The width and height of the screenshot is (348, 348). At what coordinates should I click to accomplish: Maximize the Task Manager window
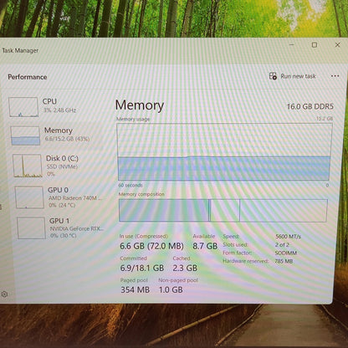coord(315,45)
